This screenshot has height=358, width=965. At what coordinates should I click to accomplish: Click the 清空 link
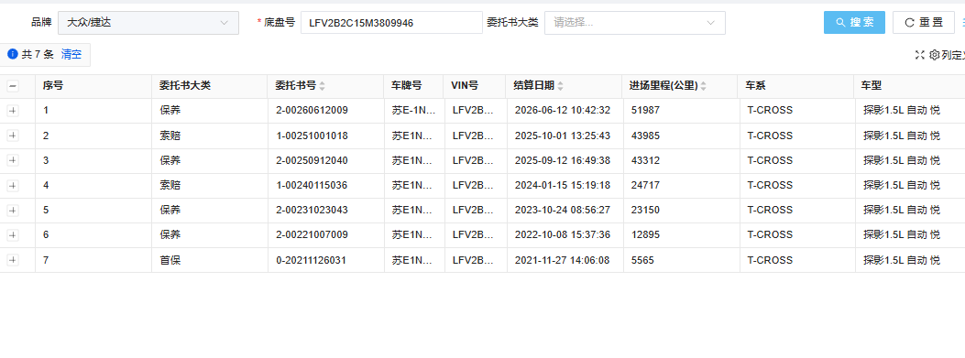tap(71, 55)
